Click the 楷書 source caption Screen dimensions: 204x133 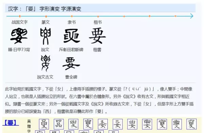[97, 50]
